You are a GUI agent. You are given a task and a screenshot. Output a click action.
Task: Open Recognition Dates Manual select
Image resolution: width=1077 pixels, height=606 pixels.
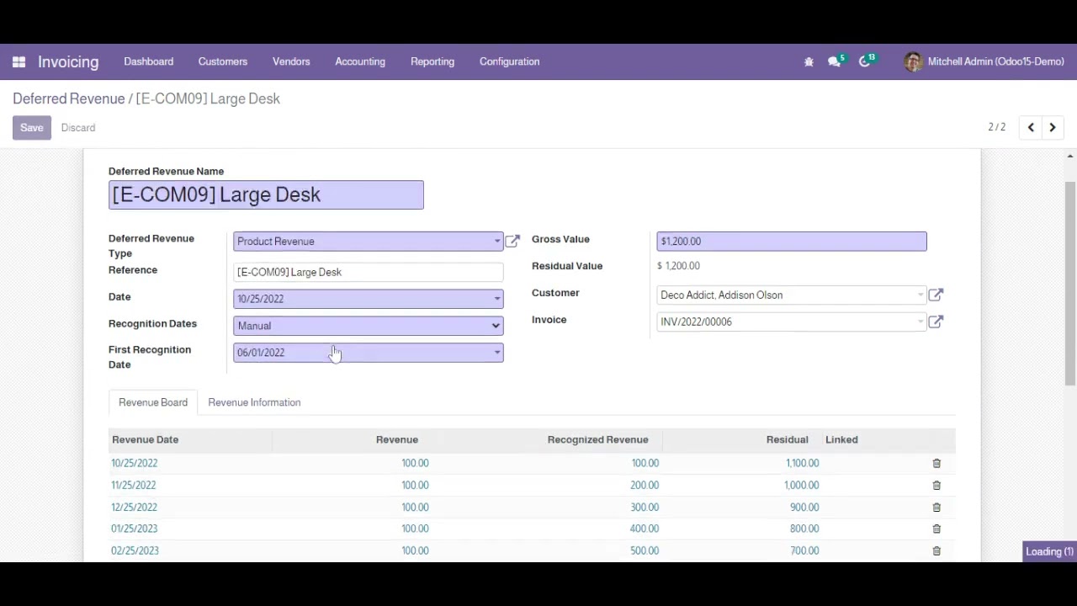[x=369, y=326]
